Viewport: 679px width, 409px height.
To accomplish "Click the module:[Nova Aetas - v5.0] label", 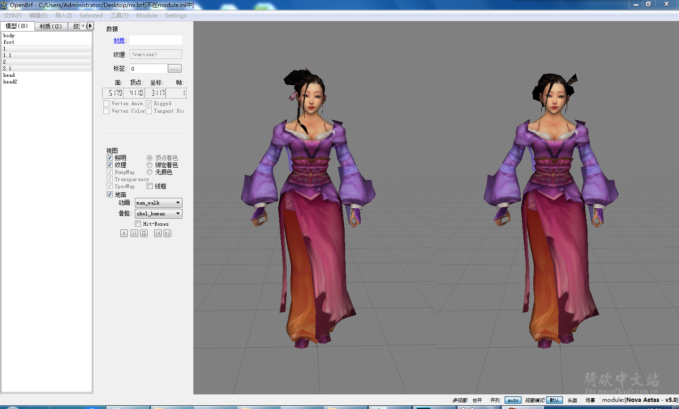I will (x=640, y=400).
